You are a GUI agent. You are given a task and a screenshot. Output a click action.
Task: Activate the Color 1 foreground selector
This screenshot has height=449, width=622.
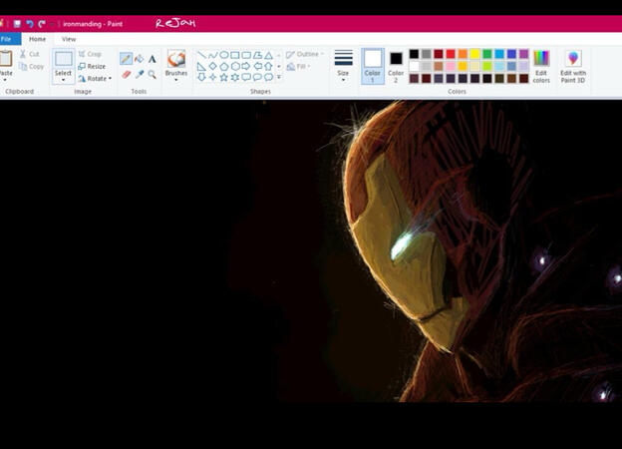(373, 65)
